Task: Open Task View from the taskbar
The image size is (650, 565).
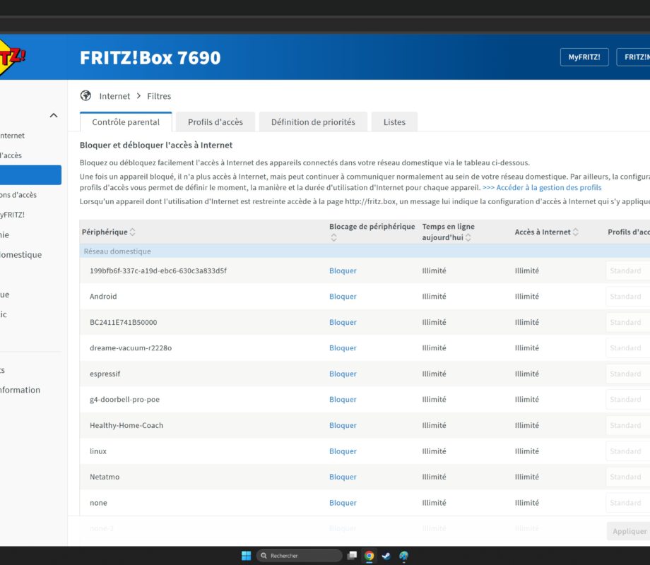Action: (352, 556)
